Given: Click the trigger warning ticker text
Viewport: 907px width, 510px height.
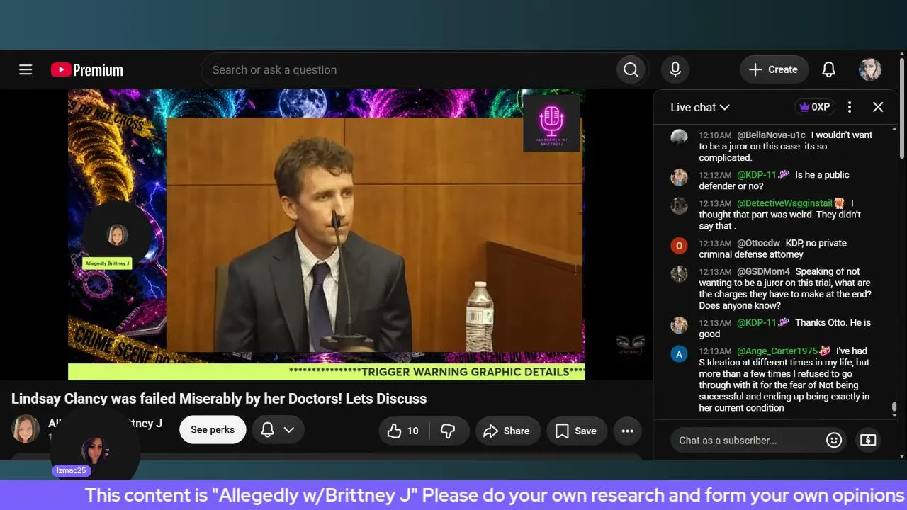Looking at the screenshot, I should [436, 372].
